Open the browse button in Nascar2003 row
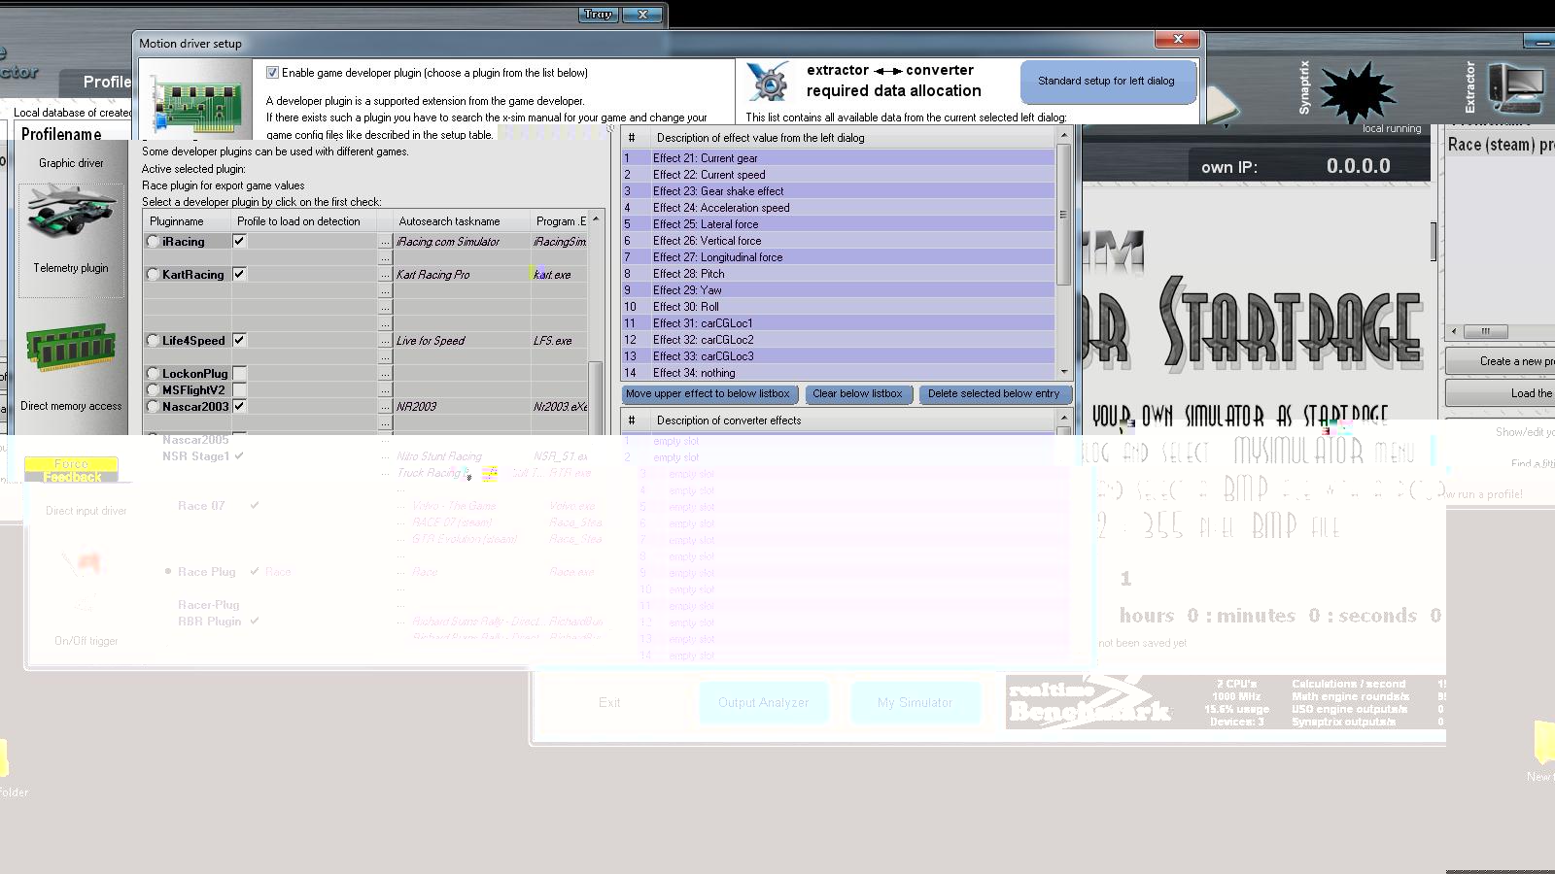1555x874 pixels. (x=385, y=407)
